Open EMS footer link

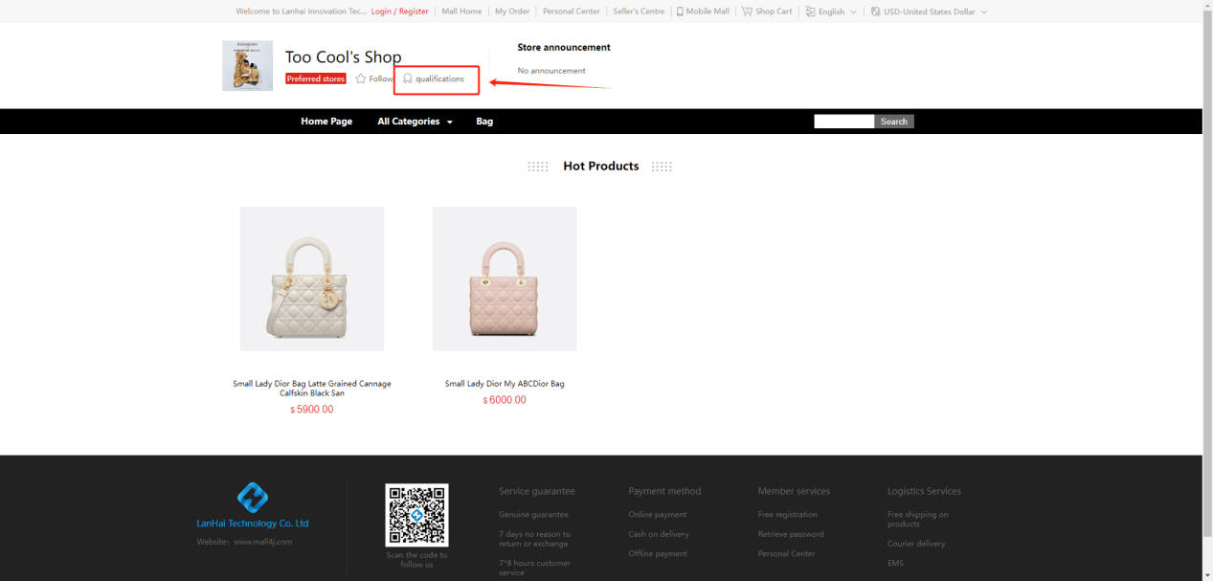click(x=895, y=563)
